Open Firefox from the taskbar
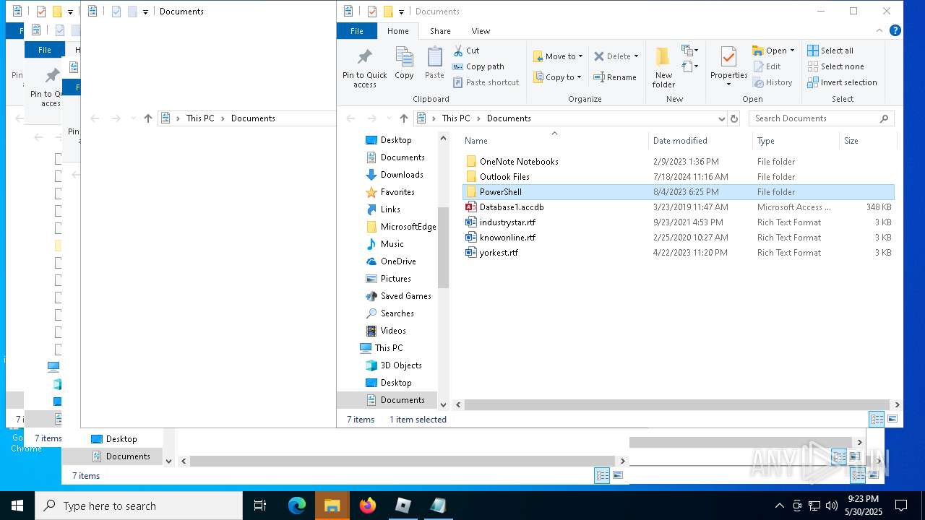This screenshot has height=520, width=925. click(x=368, y=506)
